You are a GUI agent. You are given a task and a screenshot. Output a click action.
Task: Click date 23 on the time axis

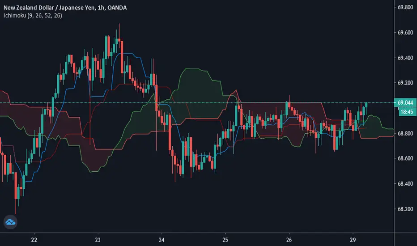coord(98,240)
